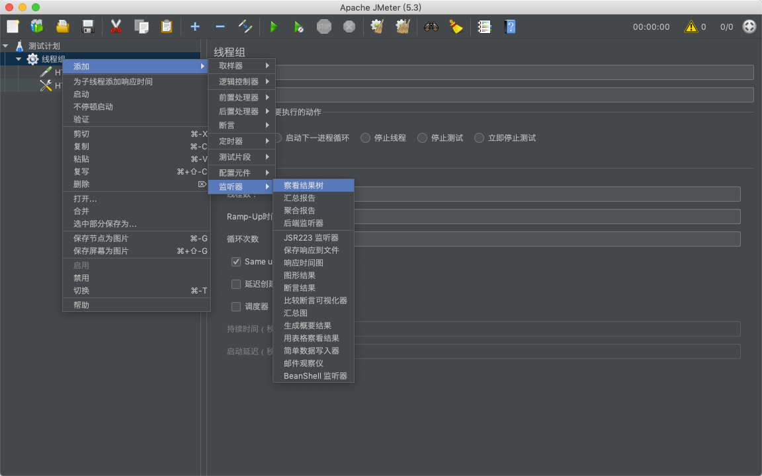762x476 pixels.
Task: Click 保存节点为图片 in context menu
Action: pos(136,239)
